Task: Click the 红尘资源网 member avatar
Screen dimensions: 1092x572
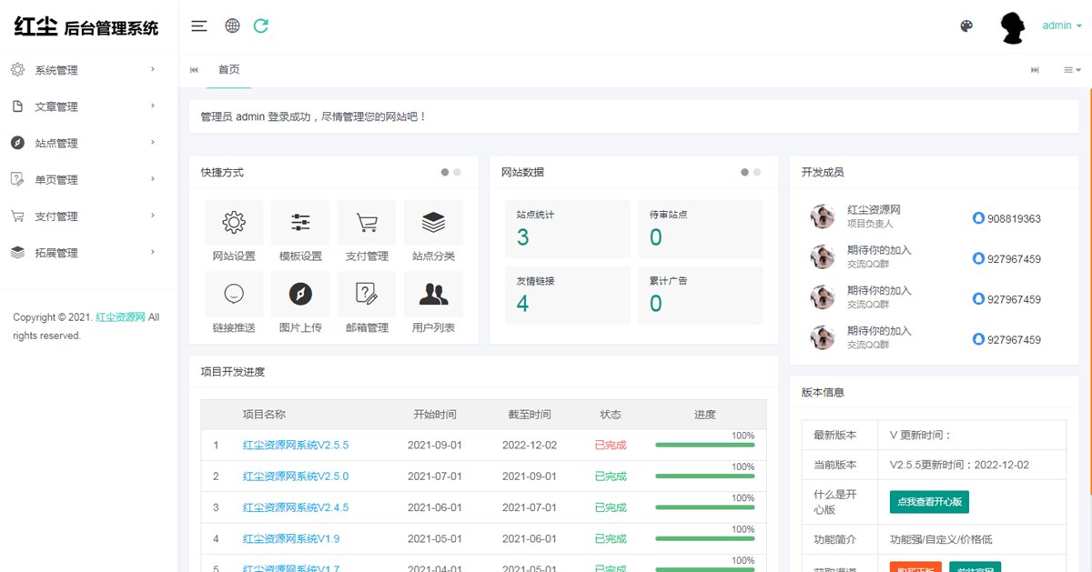Action: [823, 216]
